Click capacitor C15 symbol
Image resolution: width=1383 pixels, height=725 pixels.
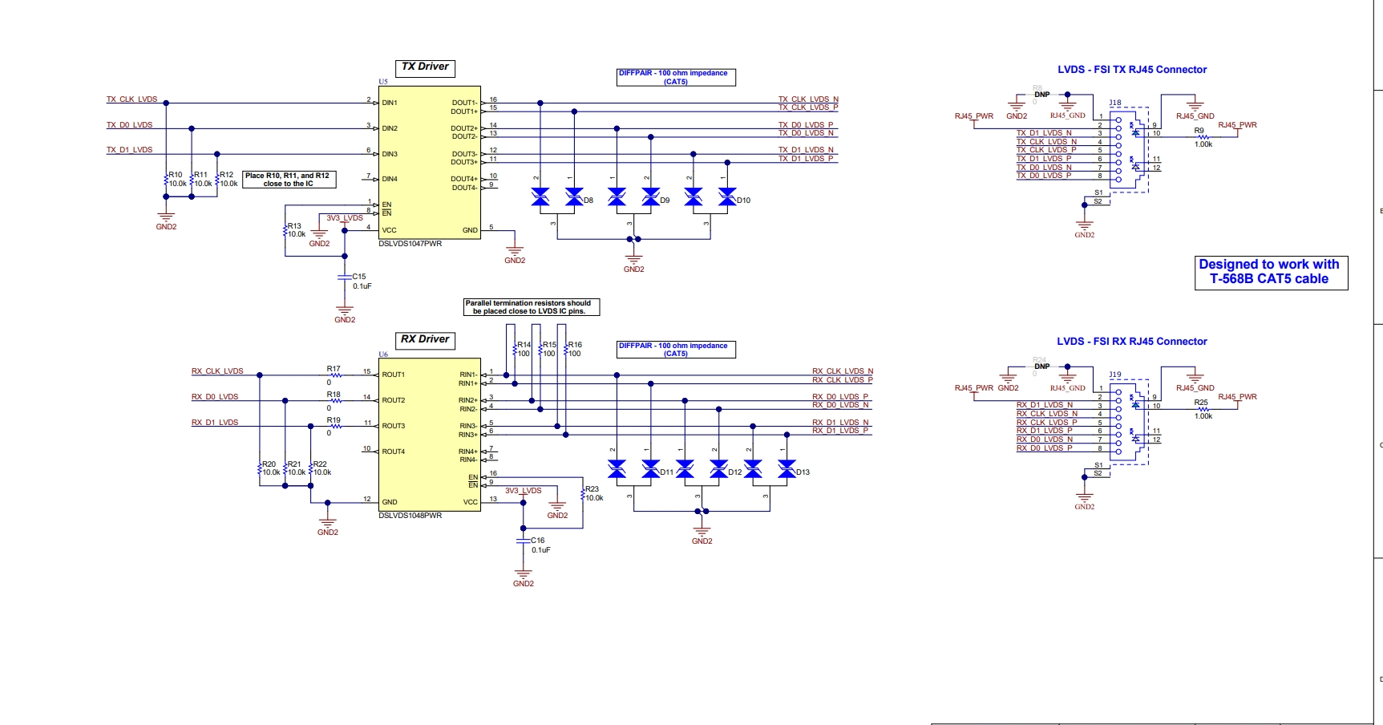(345, 277)
